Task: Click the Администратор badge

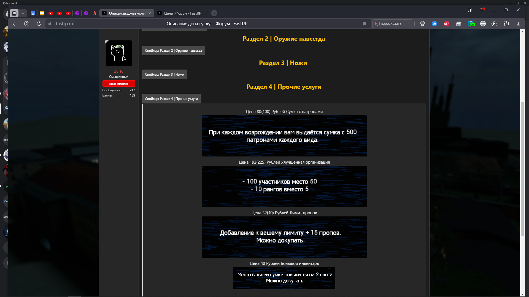Action: tap(119, 84)
